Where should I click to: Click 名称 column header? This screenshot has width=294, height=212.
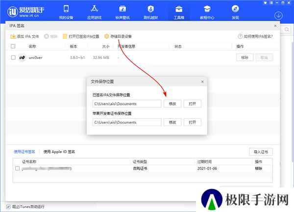[32, 47]
